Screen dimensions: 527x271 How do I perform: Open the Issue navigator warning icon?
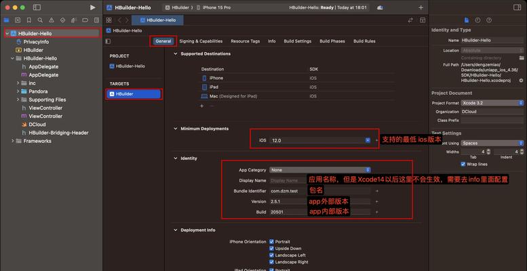coord(52,20)
